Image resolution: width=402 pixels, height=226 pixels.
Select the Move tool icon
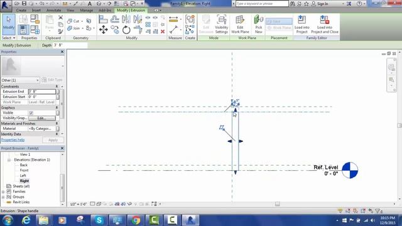[x=103, y=30]
